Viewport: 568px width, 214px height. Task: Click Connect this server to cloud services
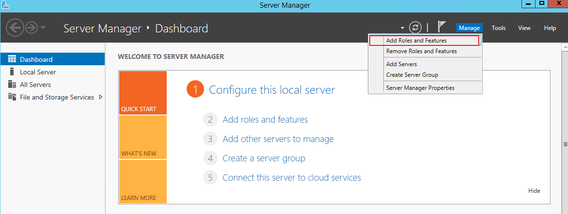click(x=292, y=178)
